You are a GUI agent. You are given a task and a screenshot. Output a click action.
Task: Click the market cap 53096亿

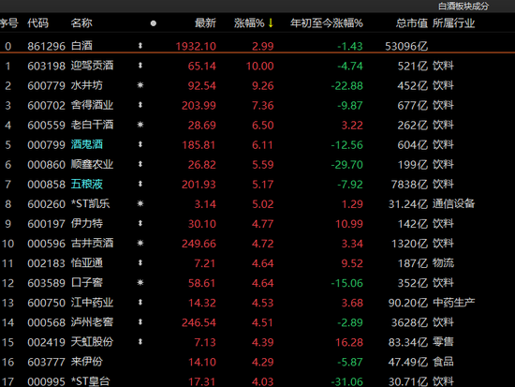pos(406,46)
